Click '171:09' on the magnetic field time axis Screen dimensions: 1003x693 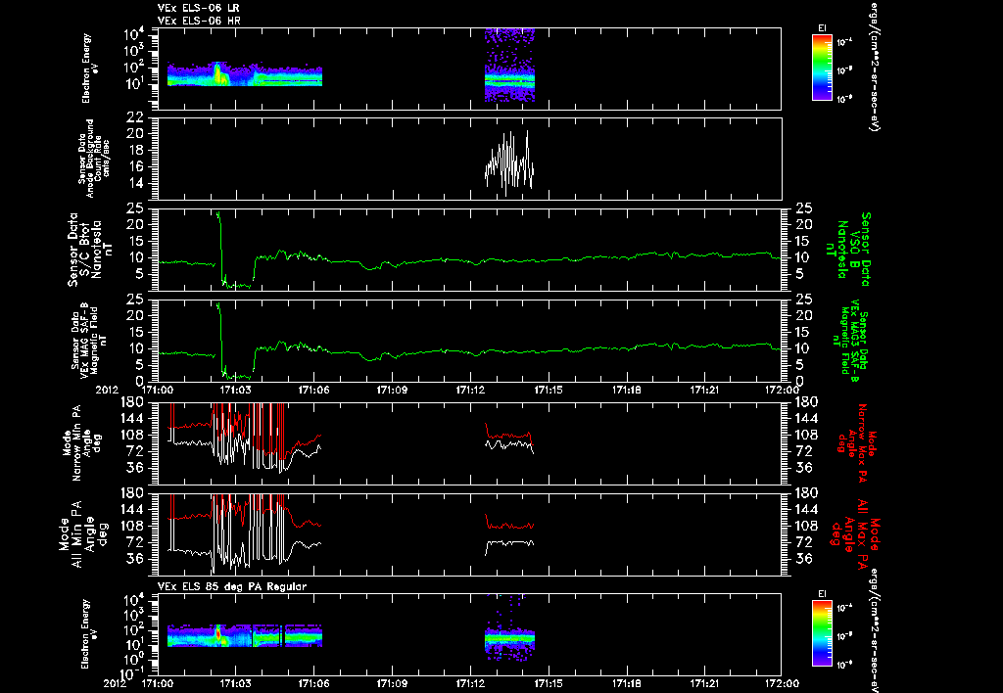point(392,390)
